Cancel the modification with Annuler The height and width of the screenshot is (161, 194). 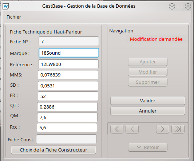point(148,111)
